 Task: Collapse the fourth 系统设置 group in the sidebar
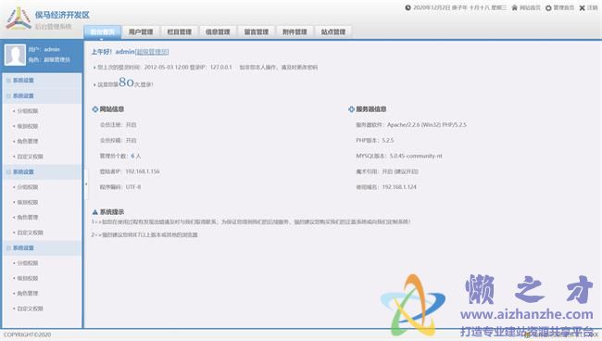pos(42,247)
